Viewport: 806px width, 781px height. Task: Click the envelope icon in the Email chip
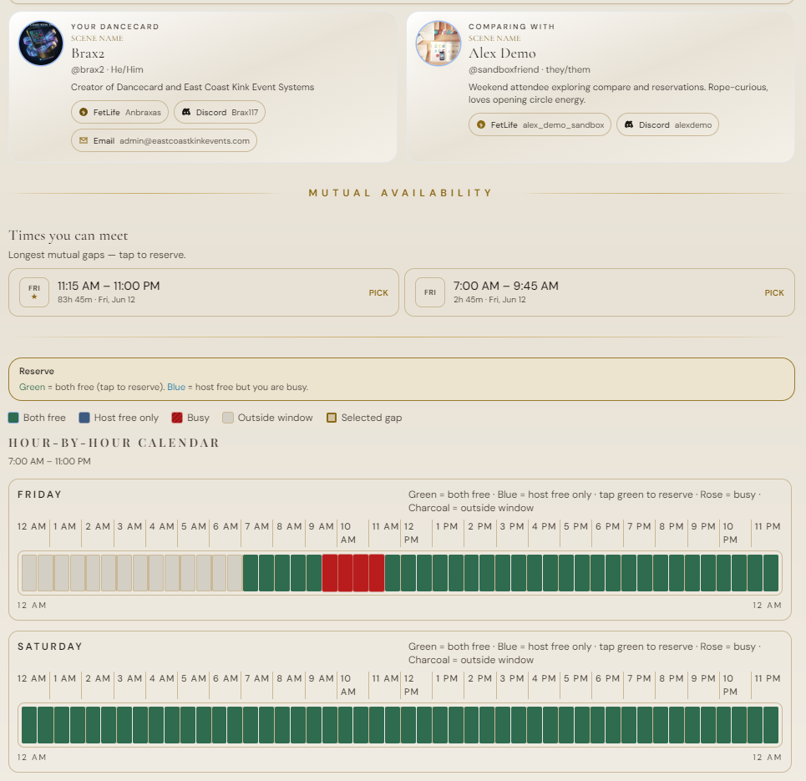click(84, 140)
